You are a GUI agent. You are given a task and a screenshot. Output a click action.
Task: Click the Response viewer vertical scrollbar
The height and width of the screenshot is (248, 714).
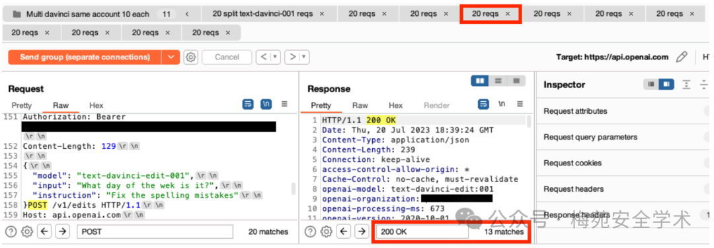529,121
